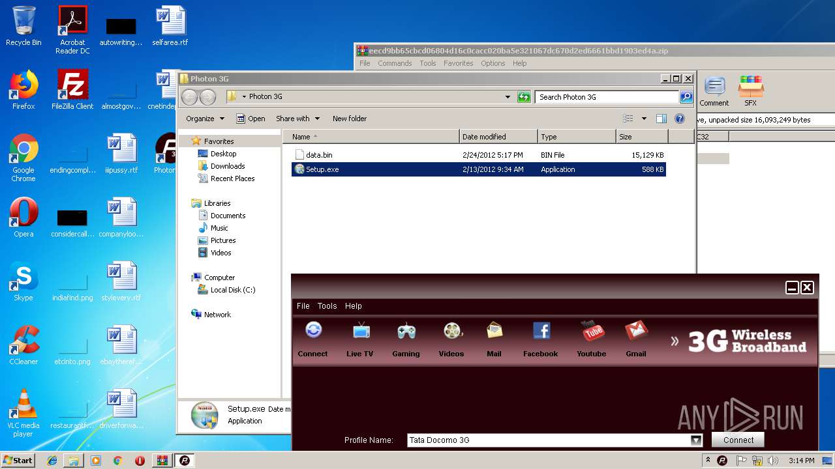
Task: Open Live TV in 3G Wireless Broadband
Action: [361, 331]
